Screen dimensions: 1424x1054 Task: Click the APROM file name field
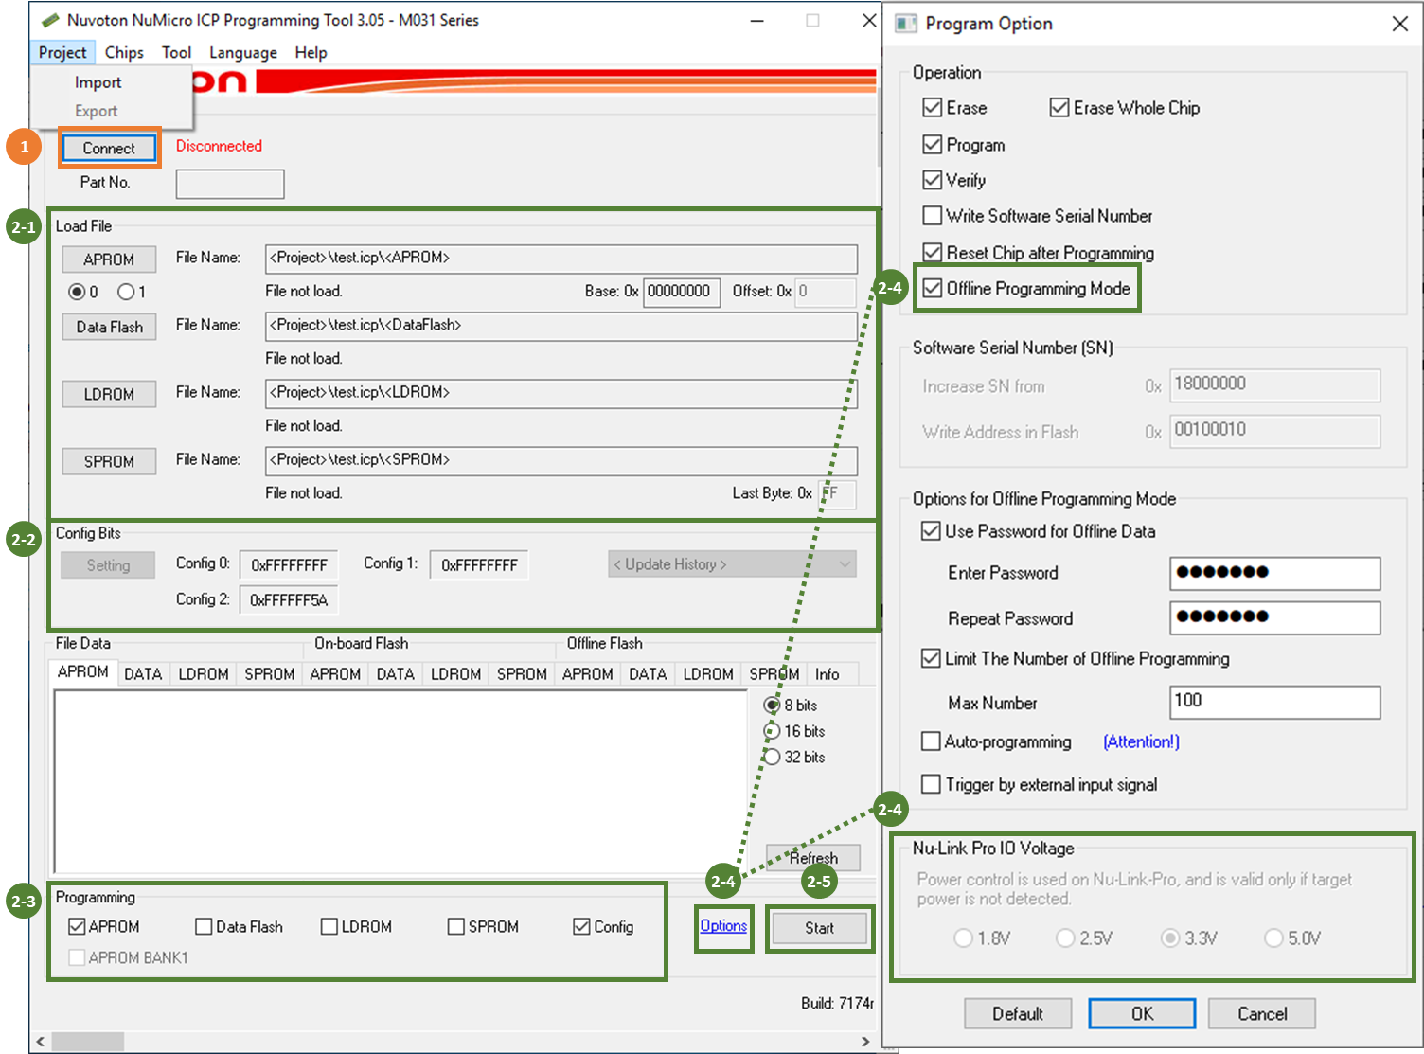tap(561, 259)
